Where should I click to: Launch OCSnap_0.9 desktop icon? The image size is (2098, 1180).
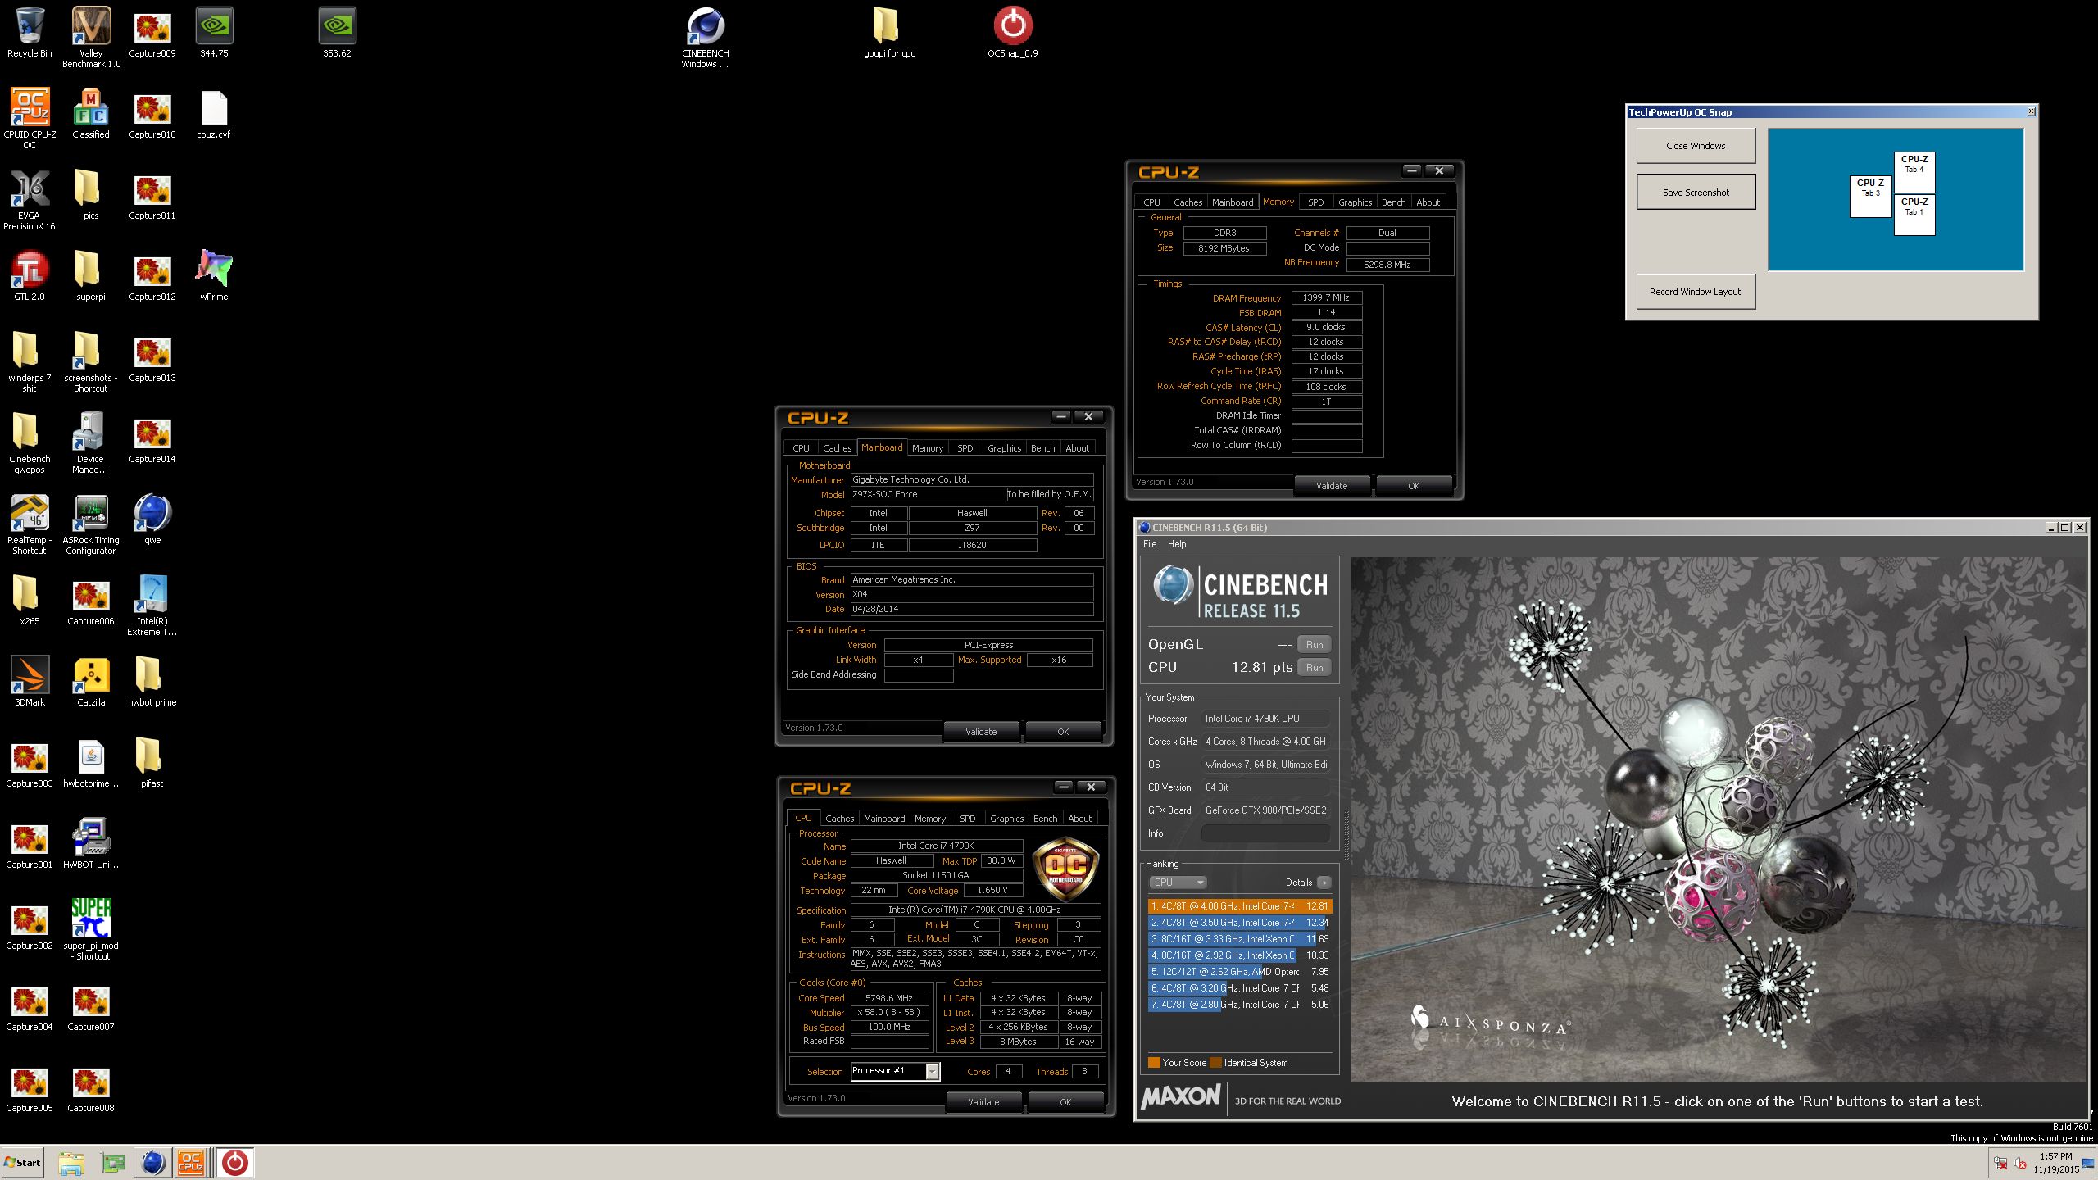tap(1013, 33)
